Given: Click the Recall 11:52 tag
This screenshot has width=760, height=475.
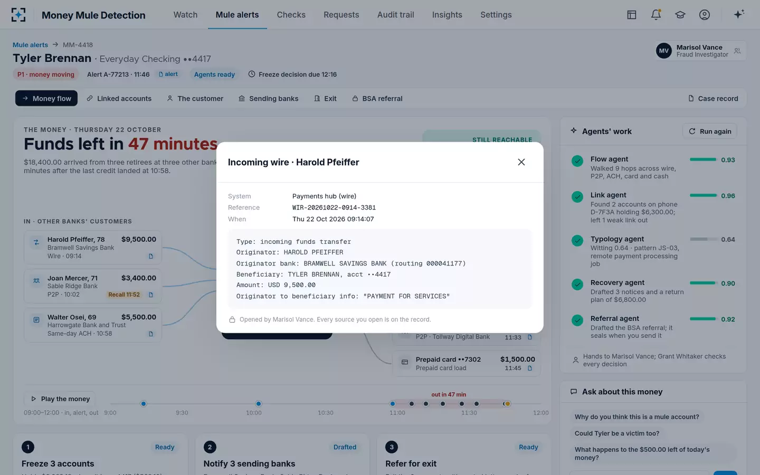Looking at the screenshot, I should click(x=124, y=295).
